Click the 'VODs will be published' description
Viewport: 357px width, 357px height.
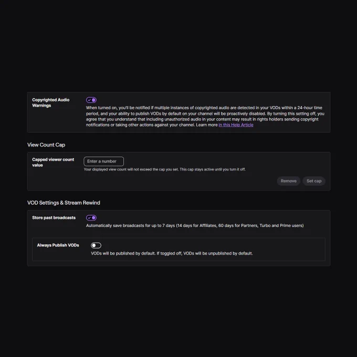tap(172, 254)
